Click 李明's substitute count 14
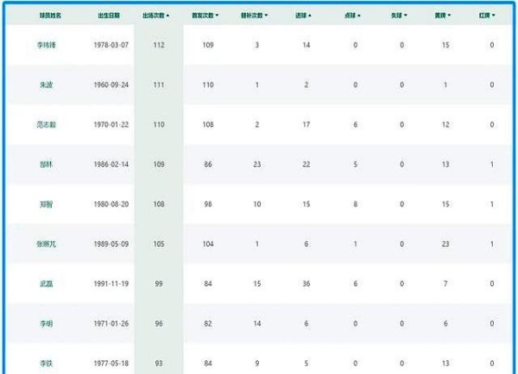 (257, 323)
